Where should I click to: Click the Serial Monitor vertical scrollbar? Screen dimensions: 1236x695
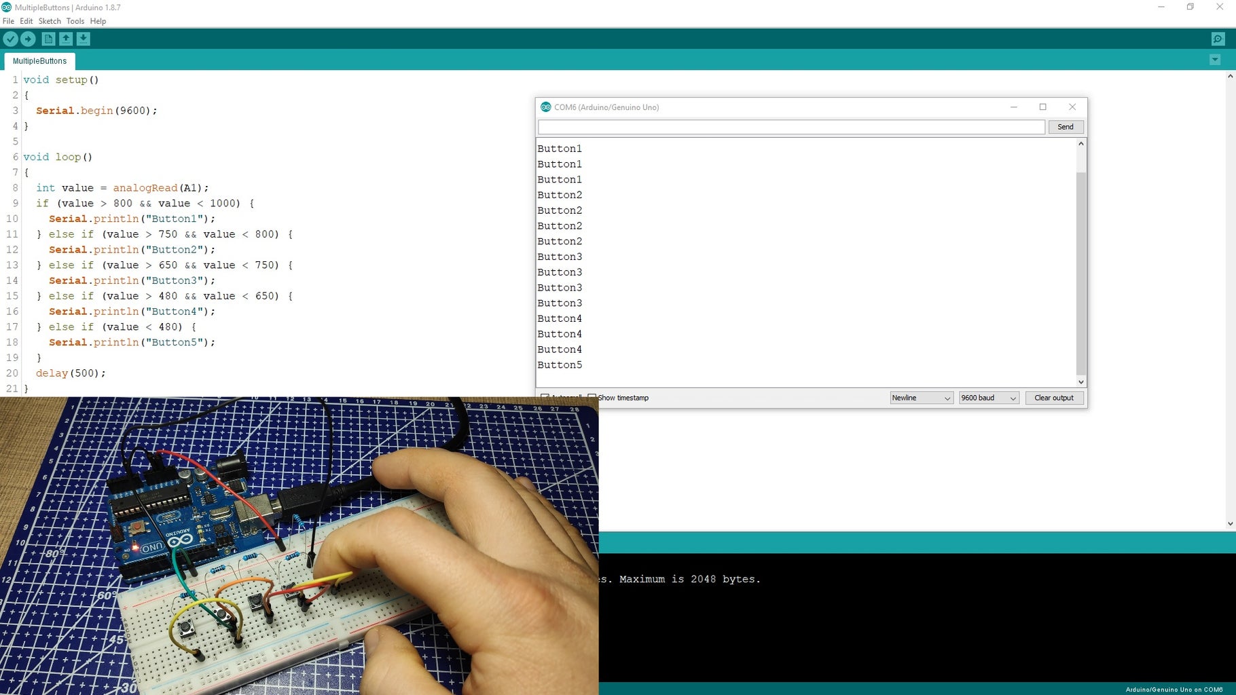1080,265
